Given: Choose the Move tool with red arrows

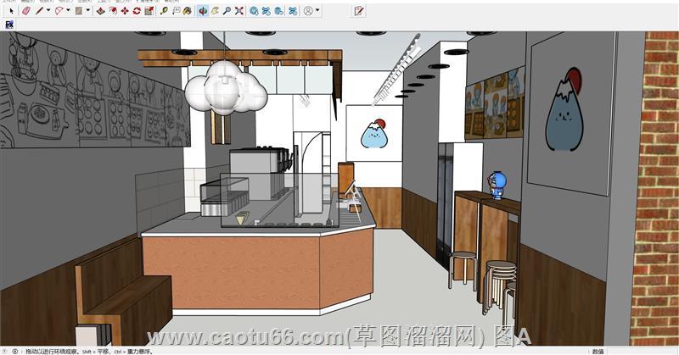Looking at the screenshot, I should pyautogui.click(x=125, y=11).
